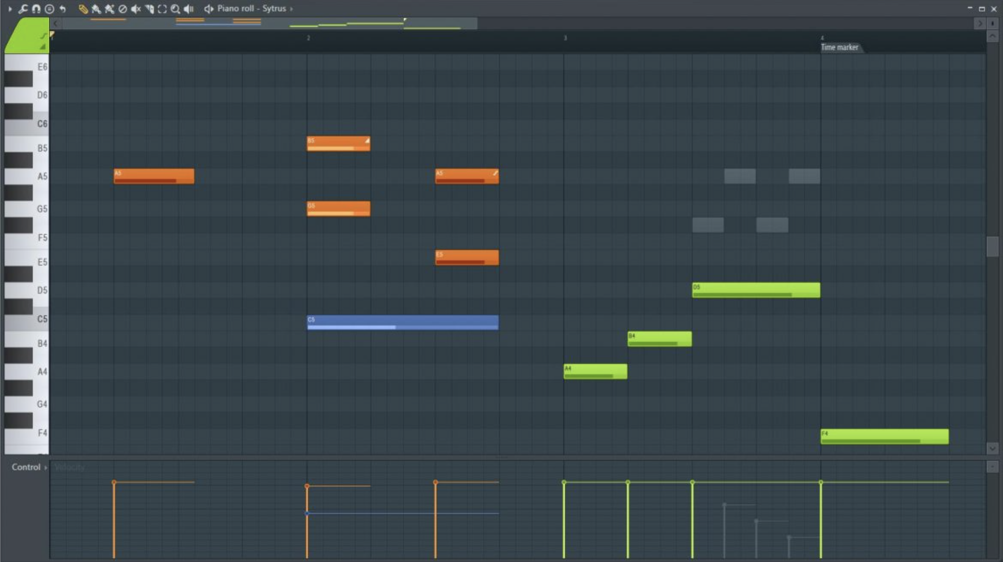
Task: Toggle the stamp chord button
Action: coord(49,9)
